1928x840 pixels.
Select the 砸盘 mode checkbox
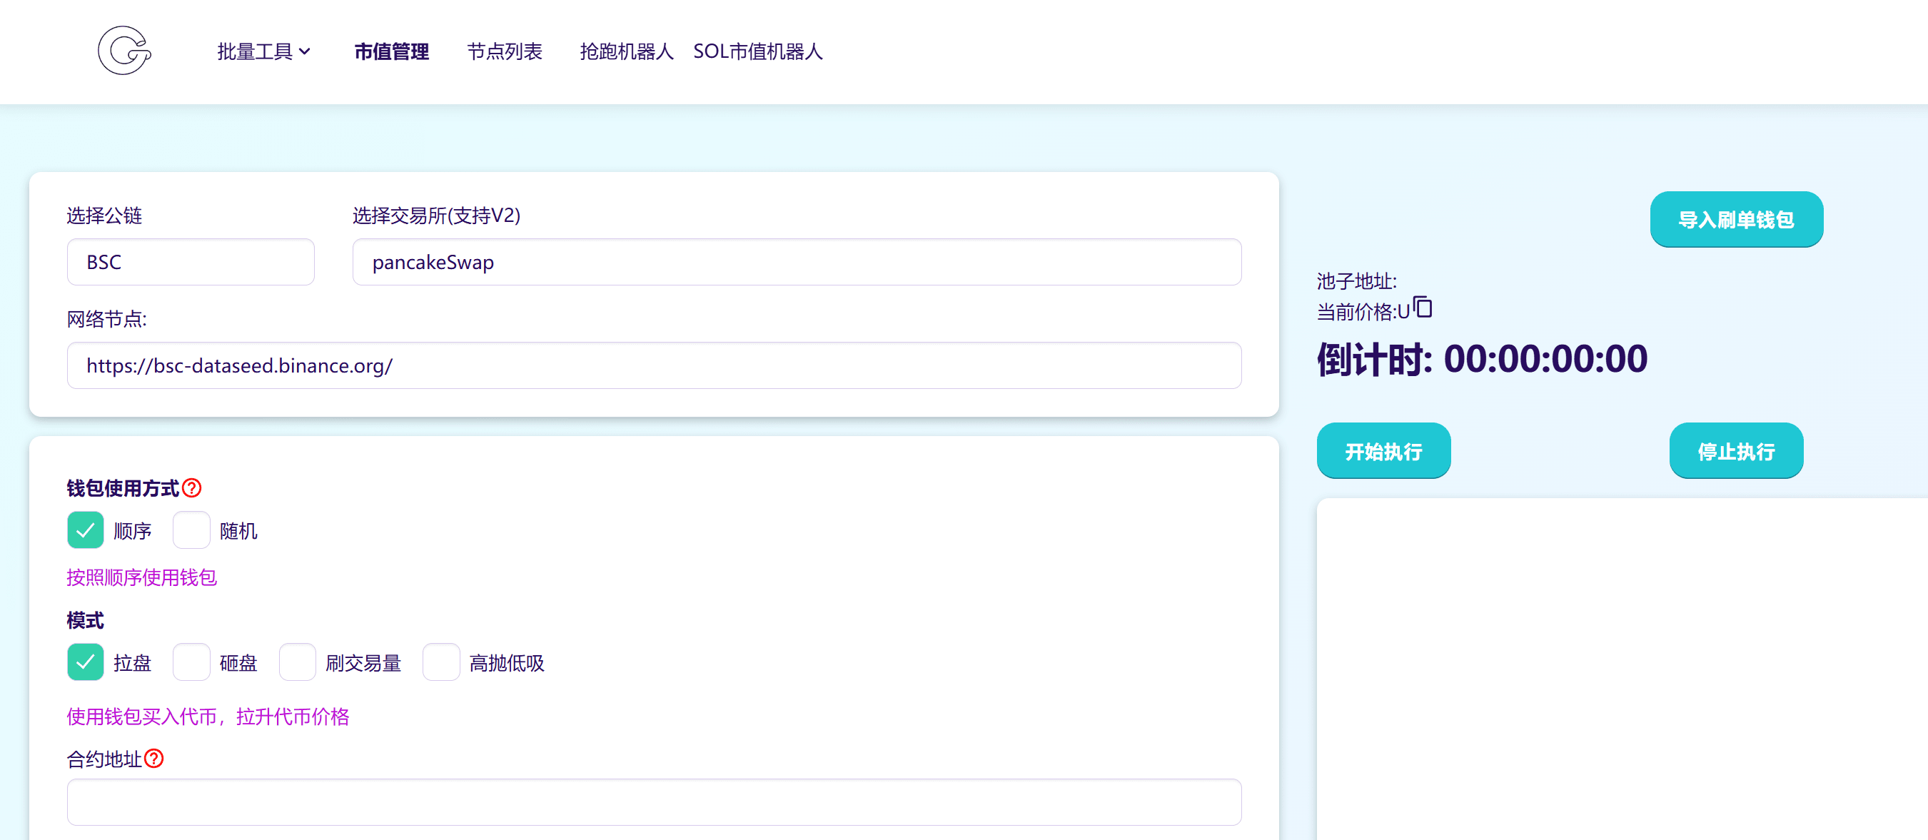click(191, 662)
